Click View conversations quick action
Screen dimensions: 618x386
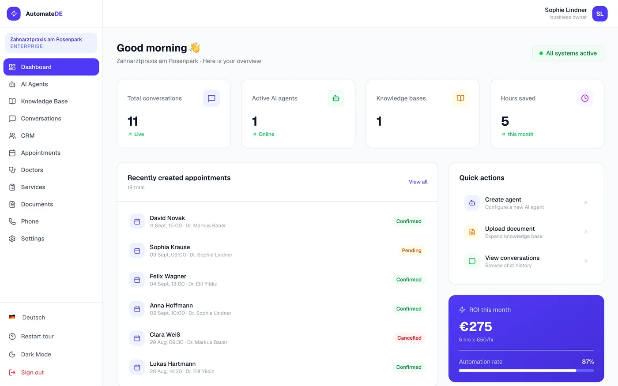(526, 261)
